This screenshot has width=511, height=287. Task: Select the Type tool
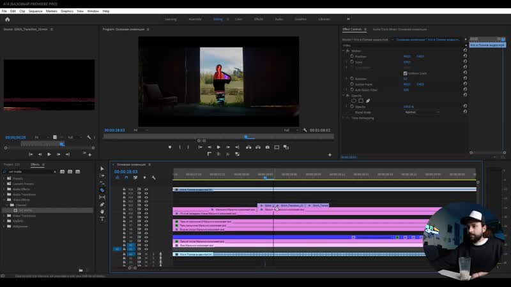[x=102, y=219]
